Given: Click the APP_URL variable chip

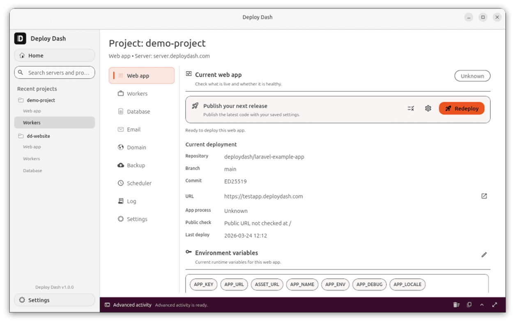Looking at the screenshot, I should pyautogui.click(x=234, y=284).
